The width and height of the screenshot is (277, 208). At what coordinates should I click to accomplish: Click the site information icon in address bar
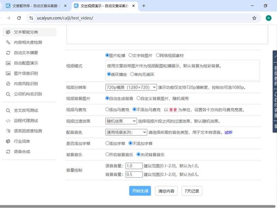point(31,18)
